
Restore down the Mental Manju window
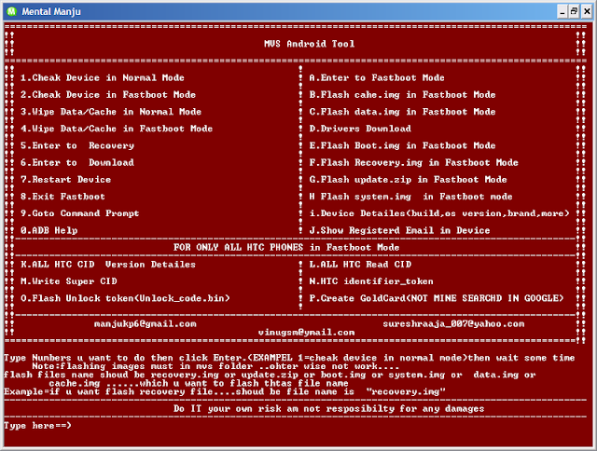point(575,12)
